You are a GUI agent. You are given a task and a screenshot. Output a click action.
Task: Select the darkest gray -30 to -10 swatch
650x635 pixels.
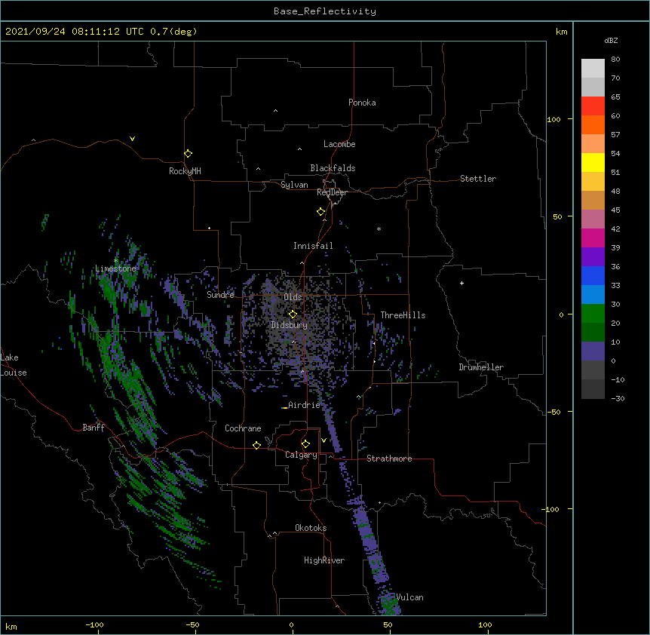click(593, 389)
